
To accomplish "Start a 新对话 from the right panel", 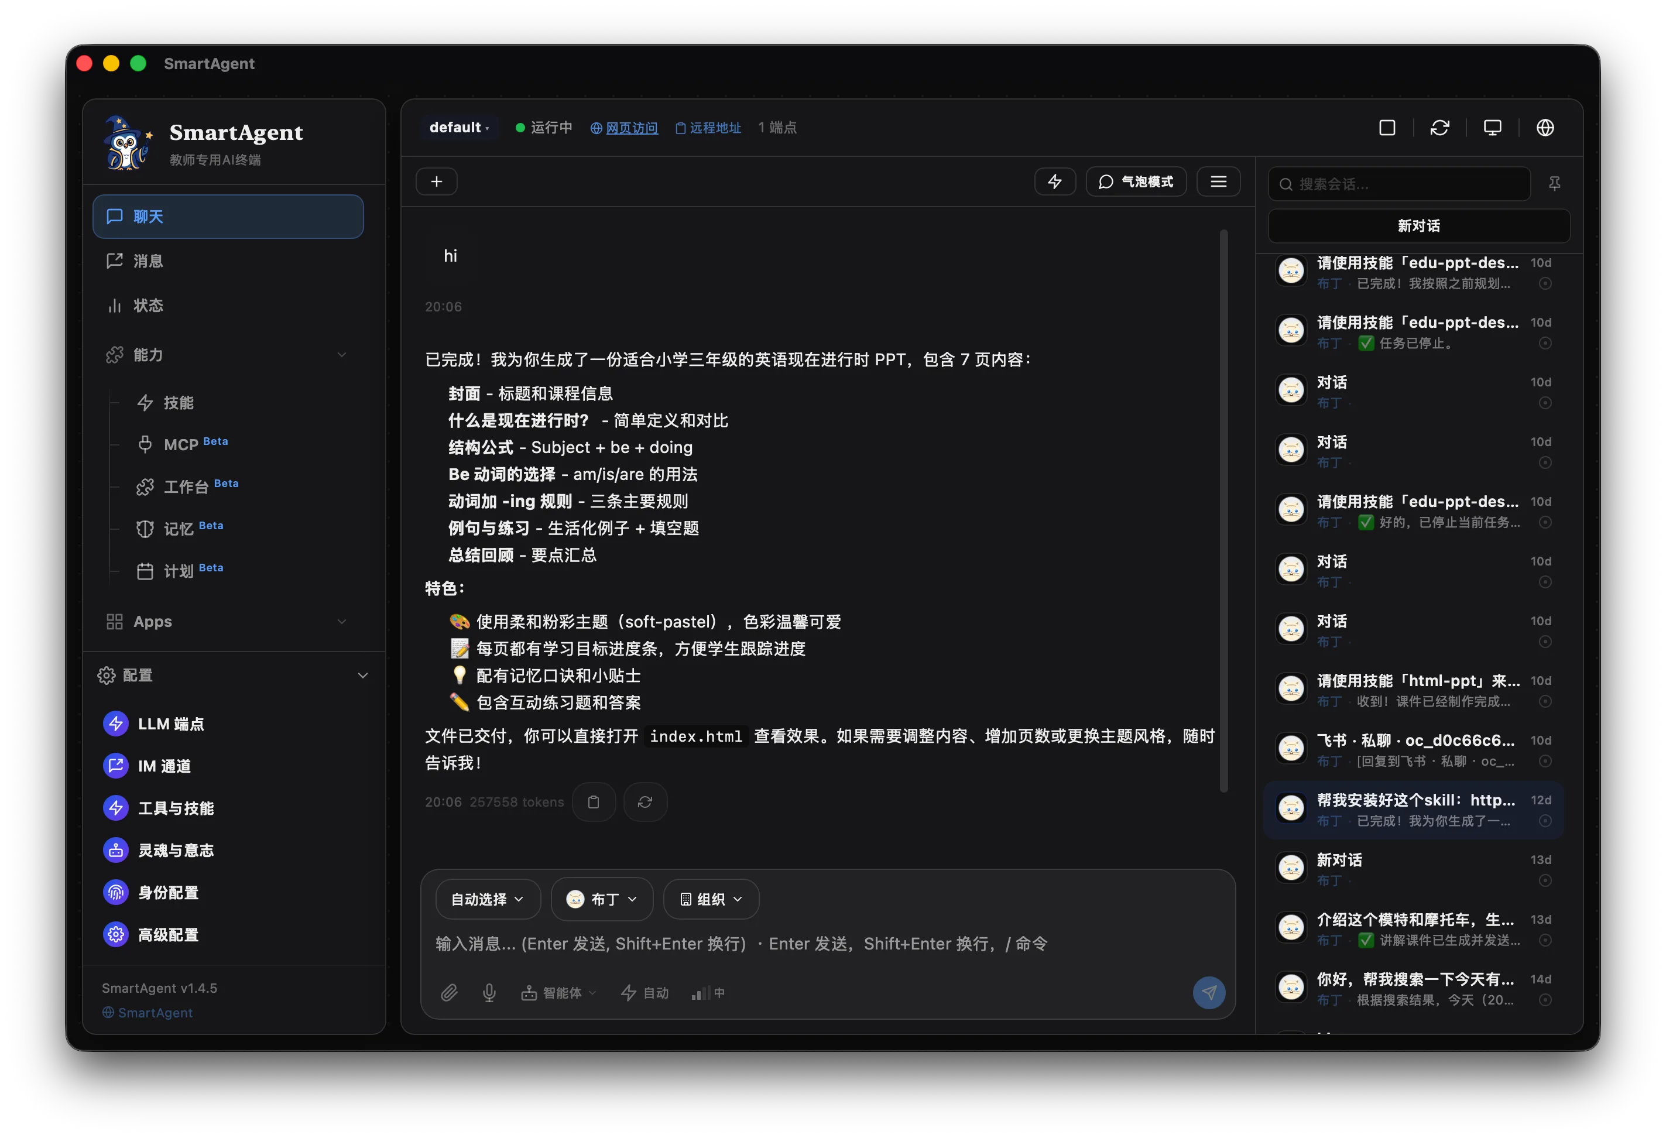I will click(x=1419, y=226).
